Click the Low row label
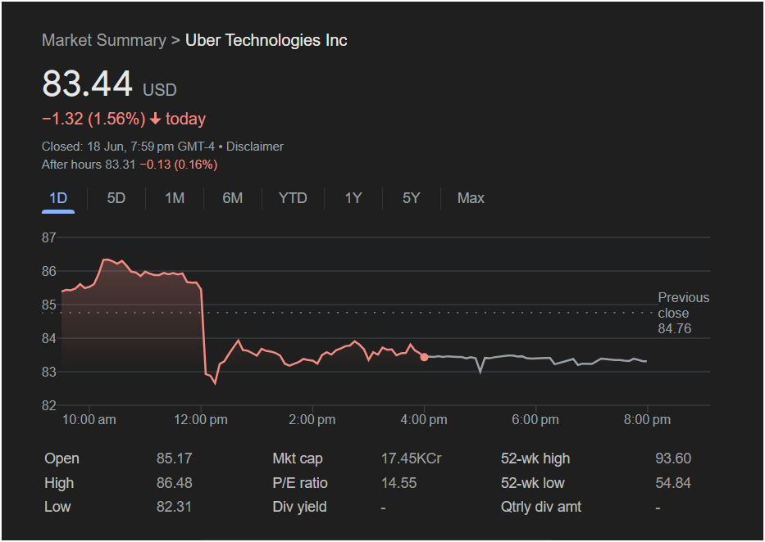Screen dimensions: 765x542 point(57,507)
